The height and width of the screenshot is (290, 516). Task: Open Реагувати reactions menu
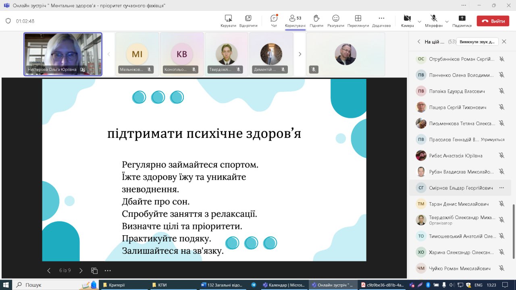(335, 21)
